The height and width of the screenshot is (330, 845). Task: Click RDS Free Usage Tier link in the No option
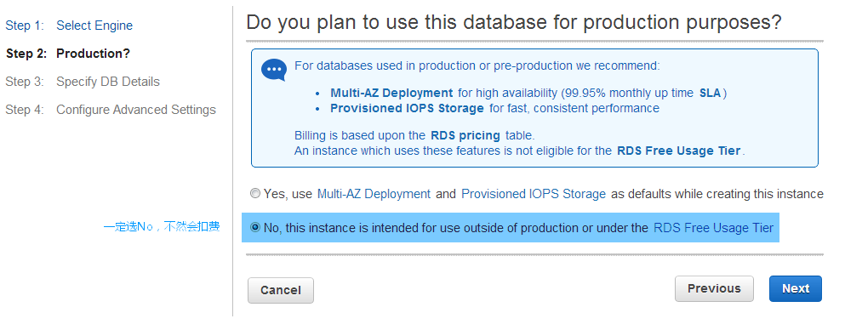pyautogui.click(x=713, y=228)
